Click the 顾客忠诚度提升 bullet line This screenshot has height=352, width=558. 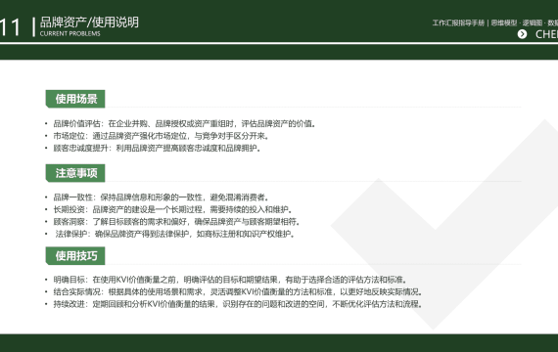pos(154,148)
